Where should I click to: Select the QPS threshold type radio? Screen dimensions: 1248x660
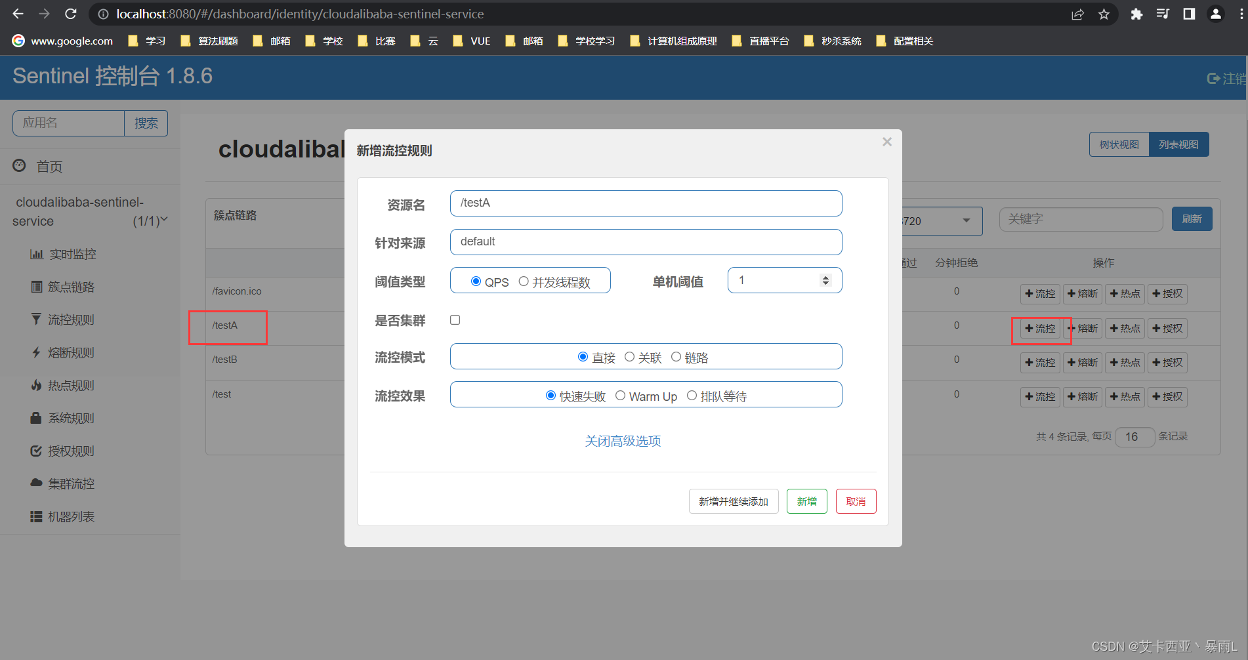coord(476,281)
